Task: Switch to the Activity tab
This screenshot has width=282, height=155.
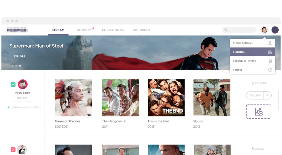Action: point(84,30)
